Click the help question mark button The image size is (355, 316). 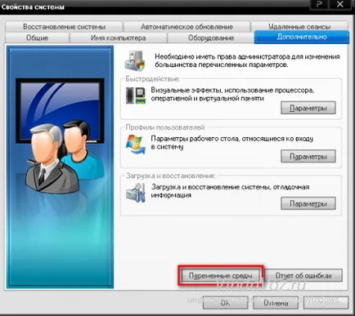pyautogui.click(x=319, y=4)
